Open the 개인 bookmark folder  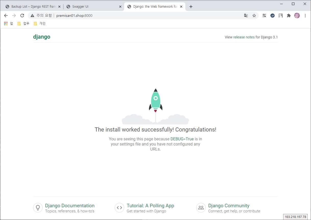point(40,23)
